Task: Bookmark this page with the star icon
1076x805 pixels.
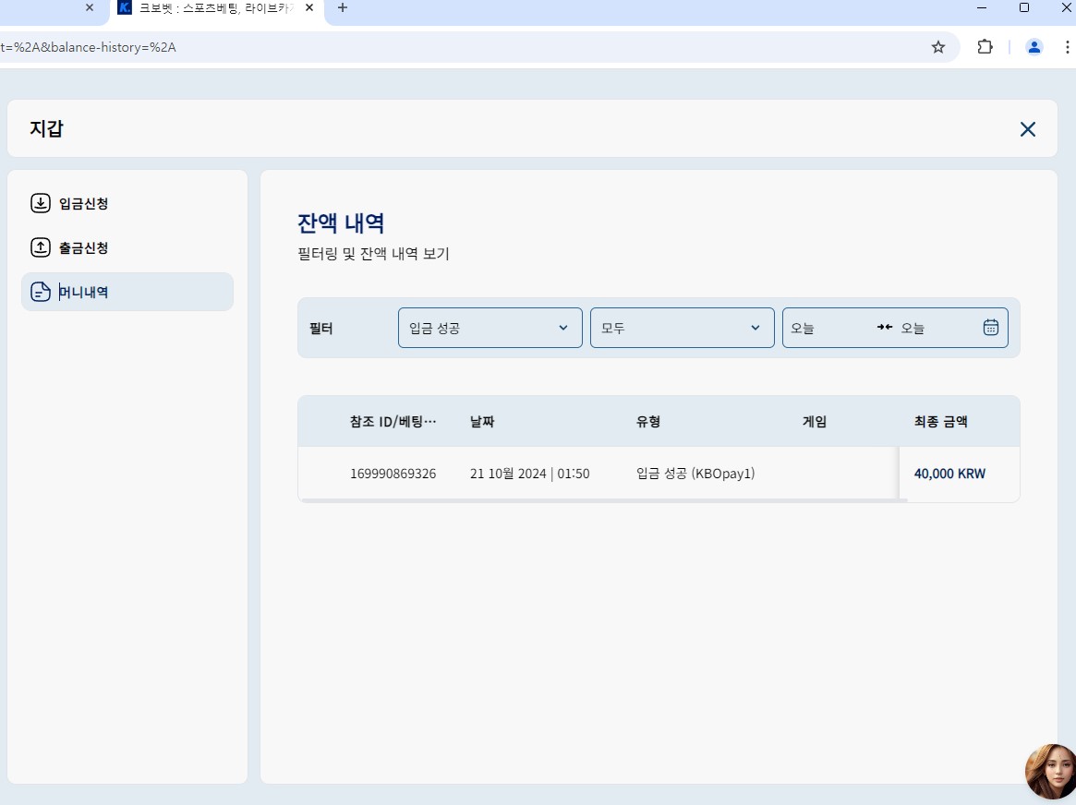Action: [x=938, y=47]
